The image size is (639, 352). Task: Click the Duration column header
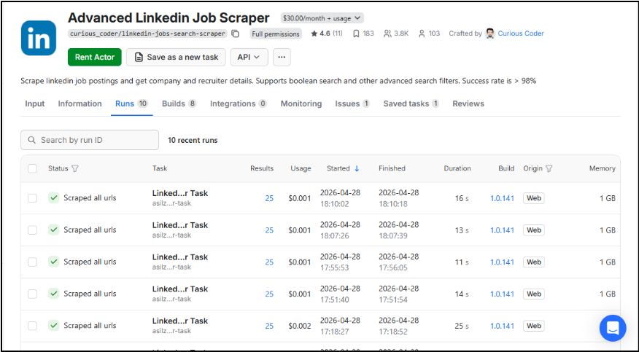coord(457,168)
